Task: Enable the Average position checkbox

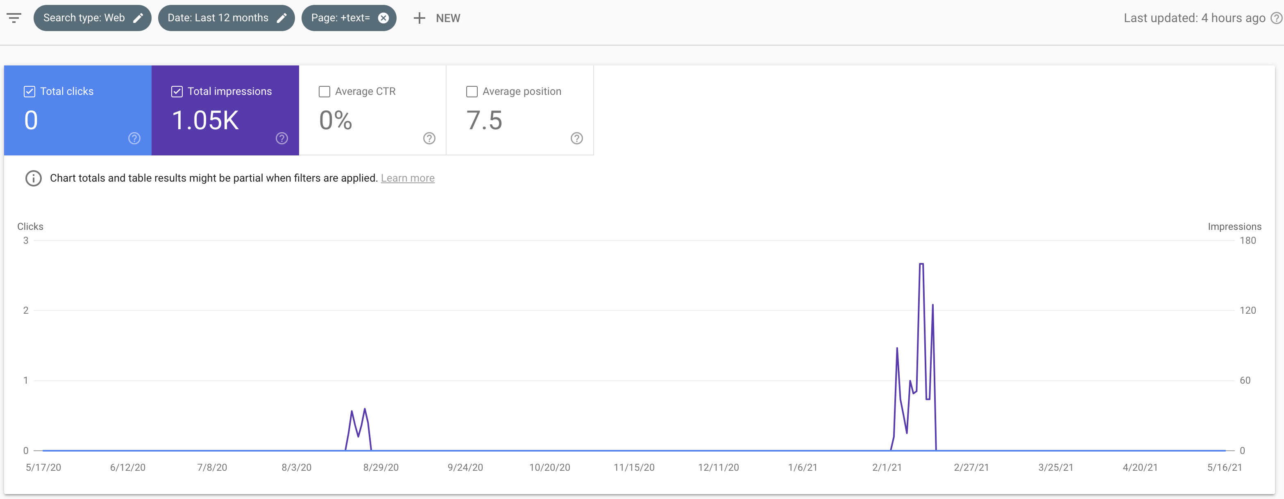Action: click(x=472, y=92)
